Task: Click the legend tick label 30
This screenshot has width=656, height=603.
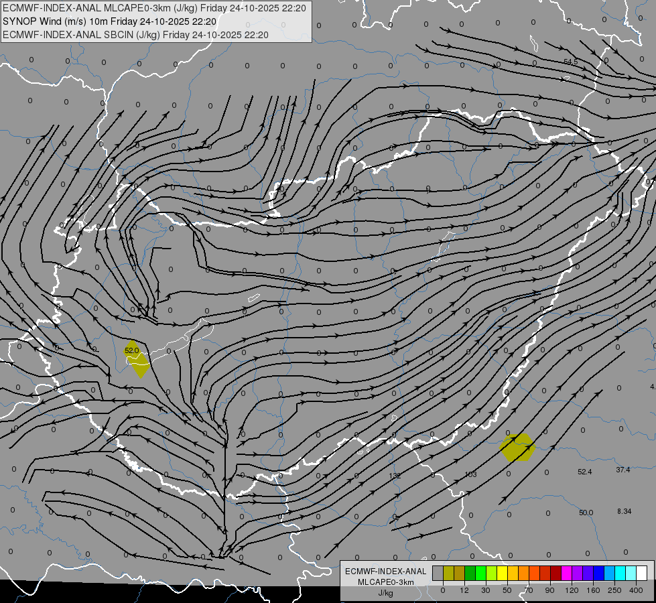Action: 486,590
